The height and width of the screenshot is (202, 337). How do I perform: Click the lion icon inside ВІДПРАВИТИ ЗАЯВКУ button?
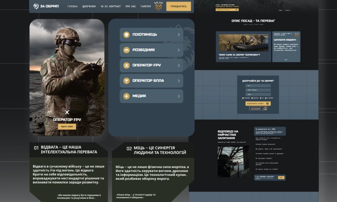click(x=267, y=104)
